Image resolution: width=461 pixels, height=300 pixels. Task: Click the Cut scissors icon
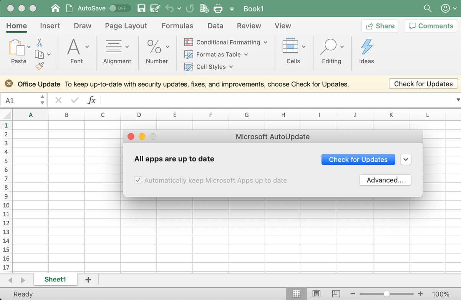[39, 42]
